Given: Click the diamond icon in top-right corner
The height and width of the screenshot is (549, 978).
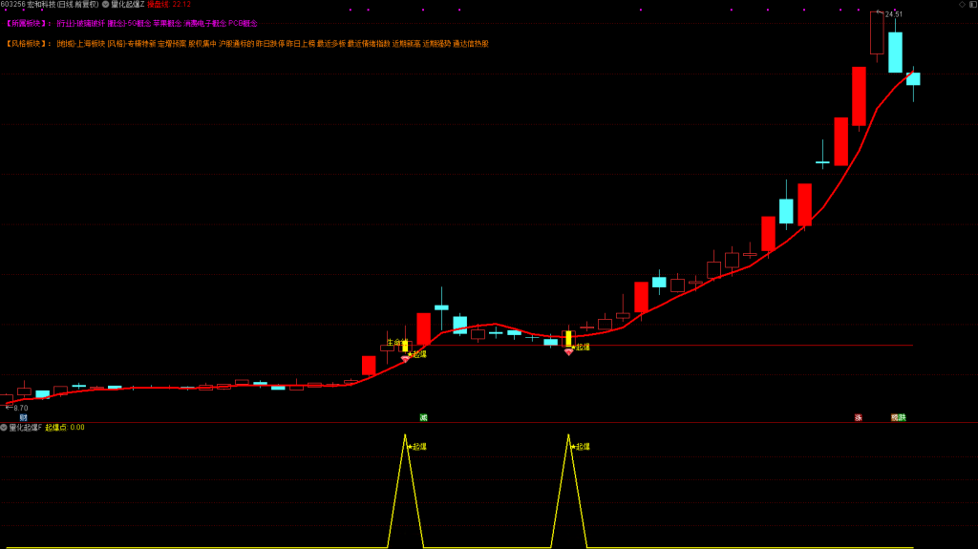Looking at the screenshot, I should (x=962, y=5).
